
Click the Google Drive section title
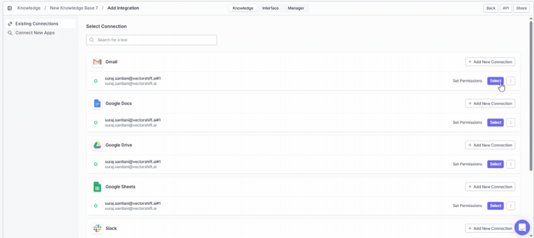[119, 145]
